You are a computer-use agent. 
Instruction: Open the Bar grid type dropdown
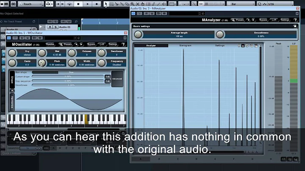click(x=241, y=4)
